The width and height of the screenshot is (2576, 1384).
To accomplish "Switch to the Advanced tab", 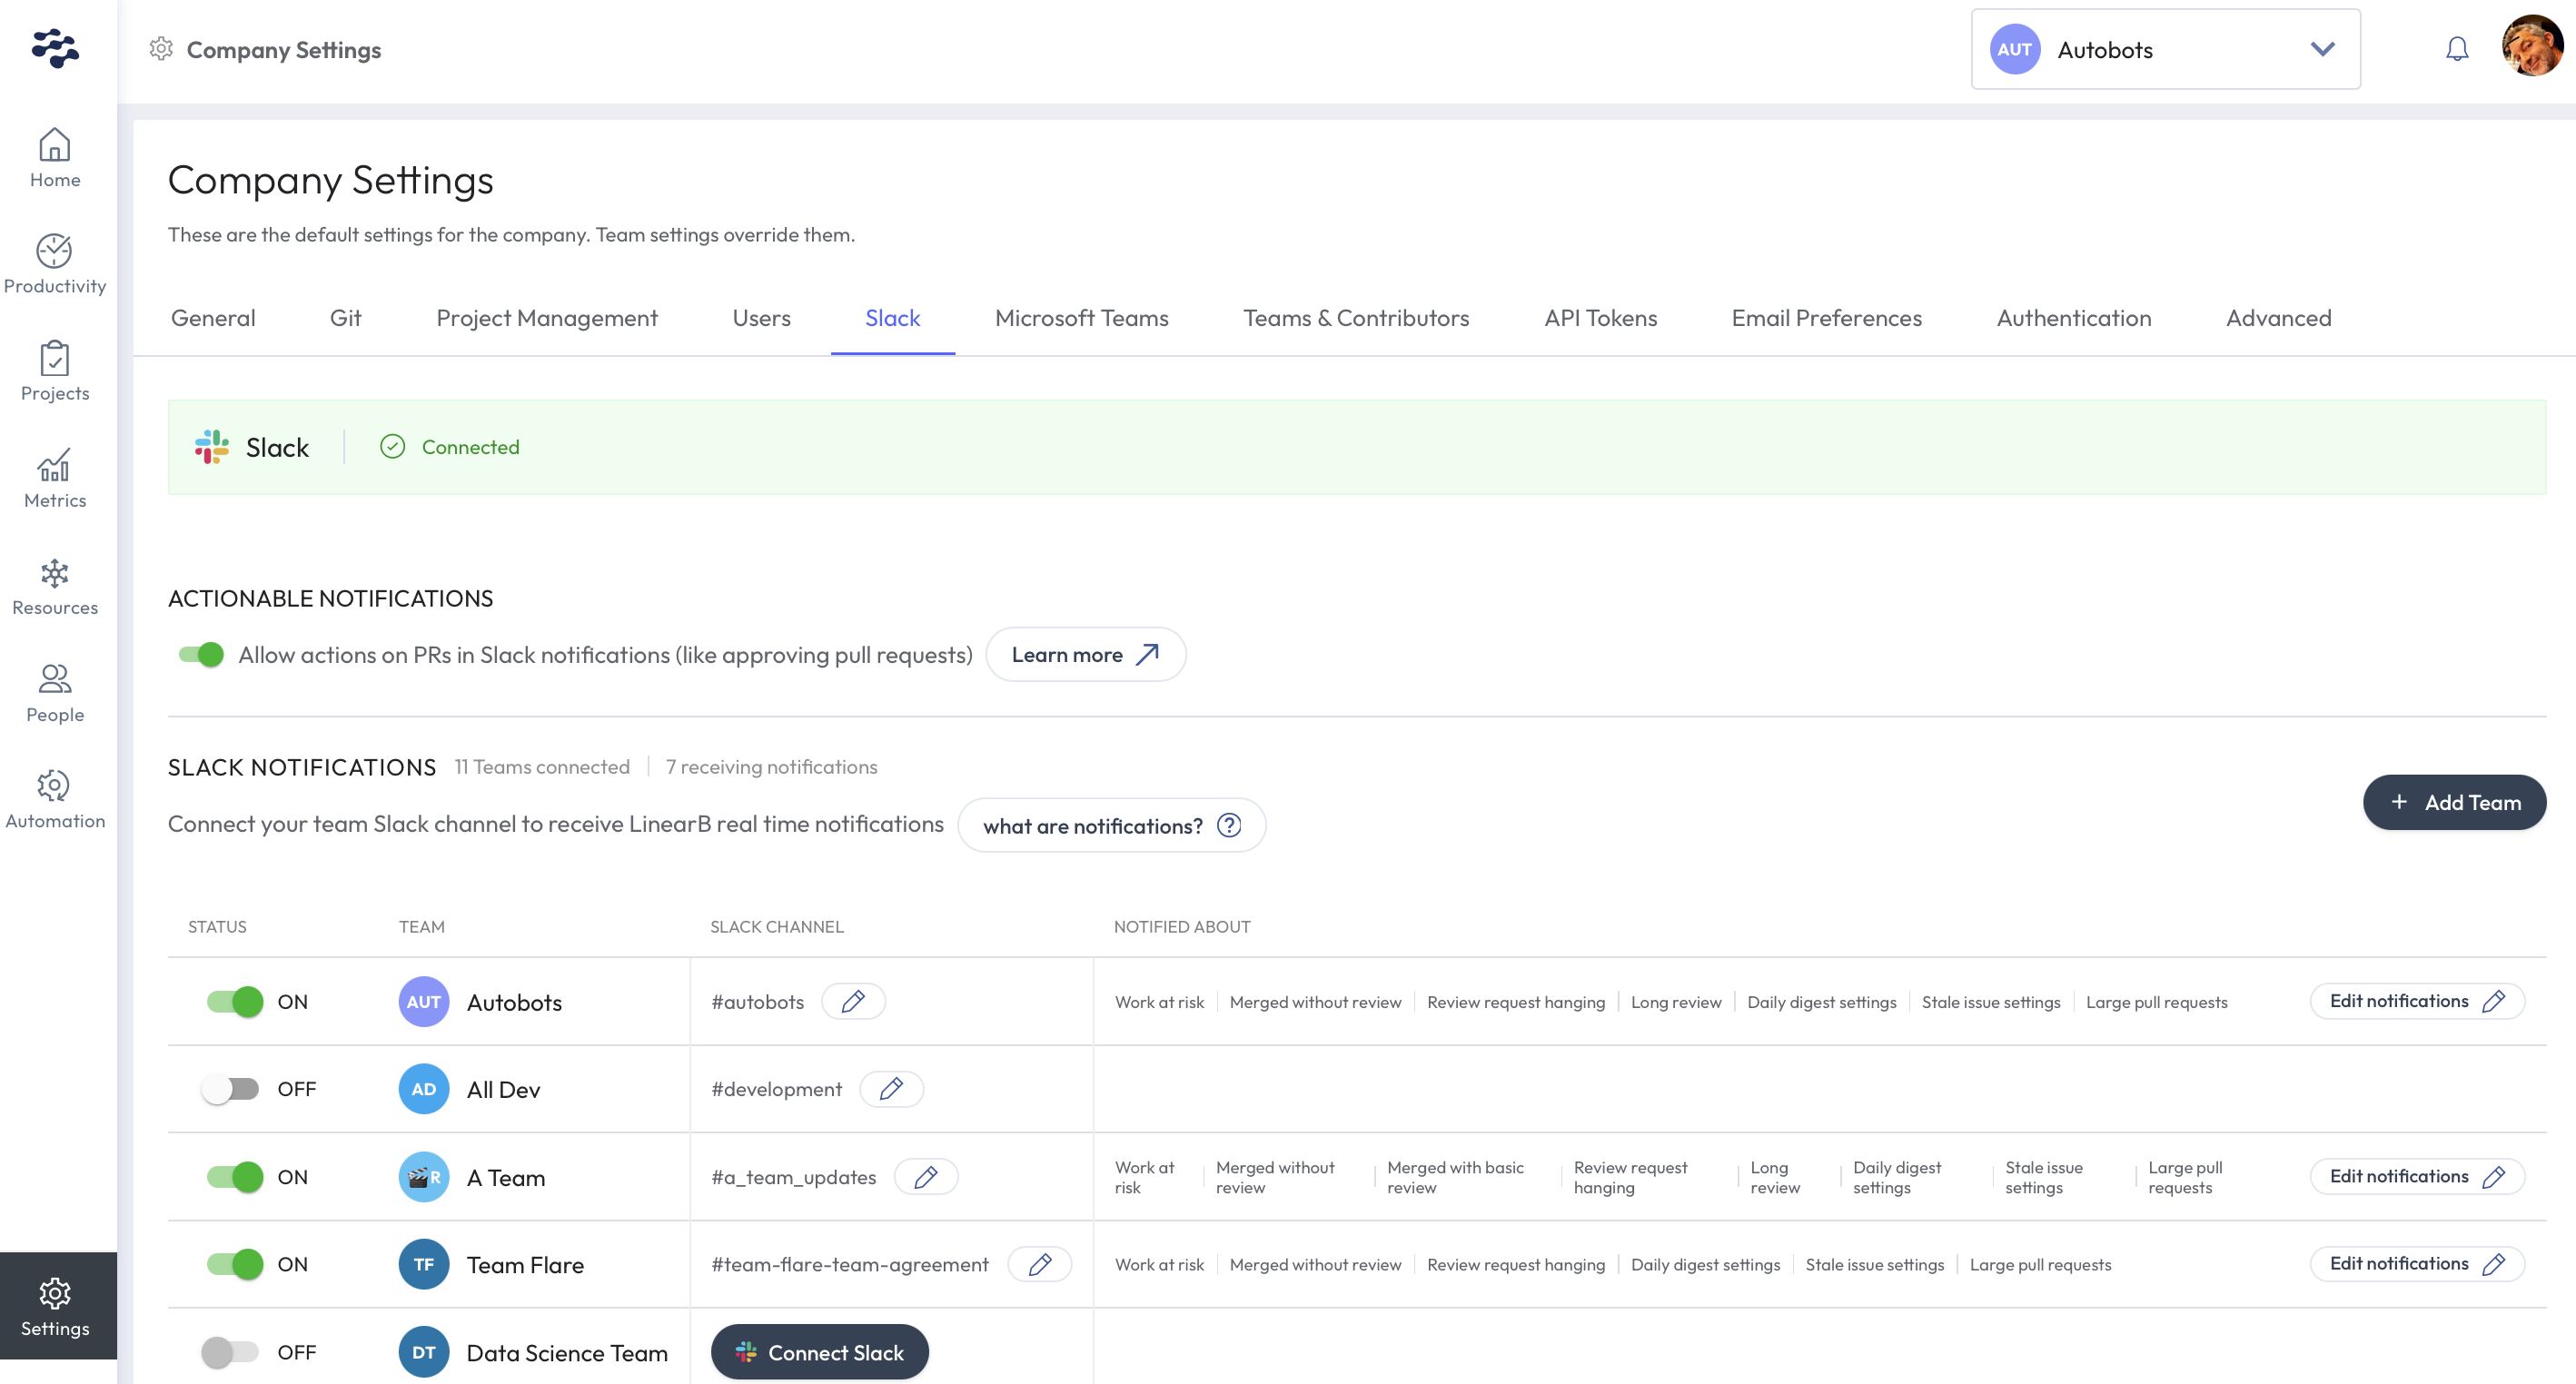I will [x=2278, y=318].
